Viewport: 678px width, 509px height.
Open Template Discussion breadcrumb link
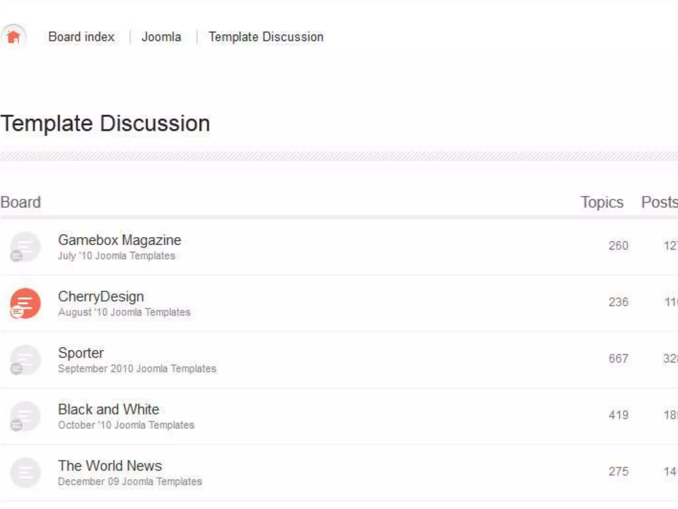266,37
